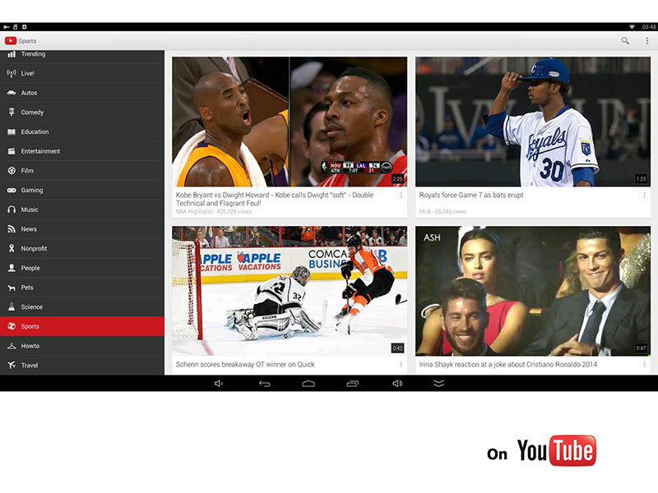Image resolution: width=658 pixels, height=493 pixels.
Task: Open options for the Kobe Bryant video
Action: coord(401,196)
